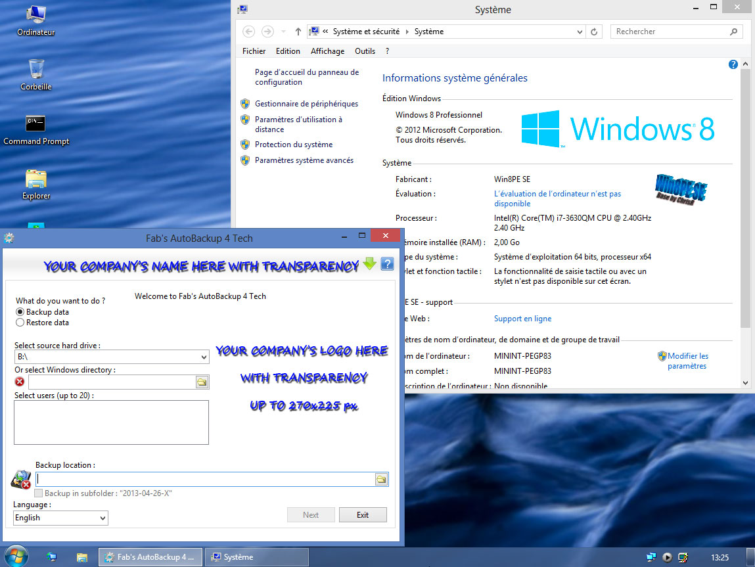Open the Affichage menu
Screen dimensions: 755x567
(327, 51)
